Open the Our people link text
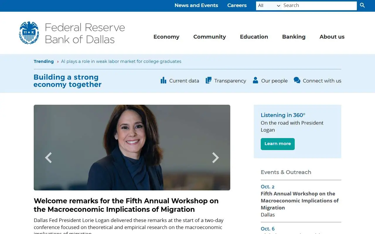The height and width of the screenshot is (234, 375). [x=275, y=81]
